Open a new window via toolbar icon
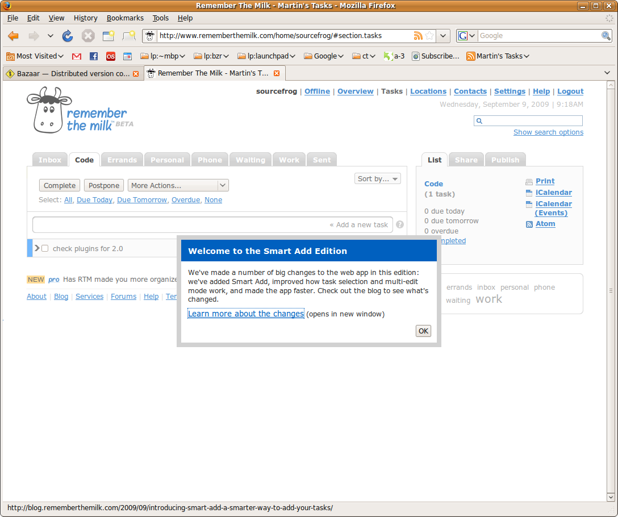 click(x=108, y=36)
